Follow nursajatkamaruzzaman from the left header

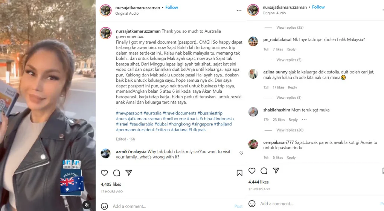[172, 8]
